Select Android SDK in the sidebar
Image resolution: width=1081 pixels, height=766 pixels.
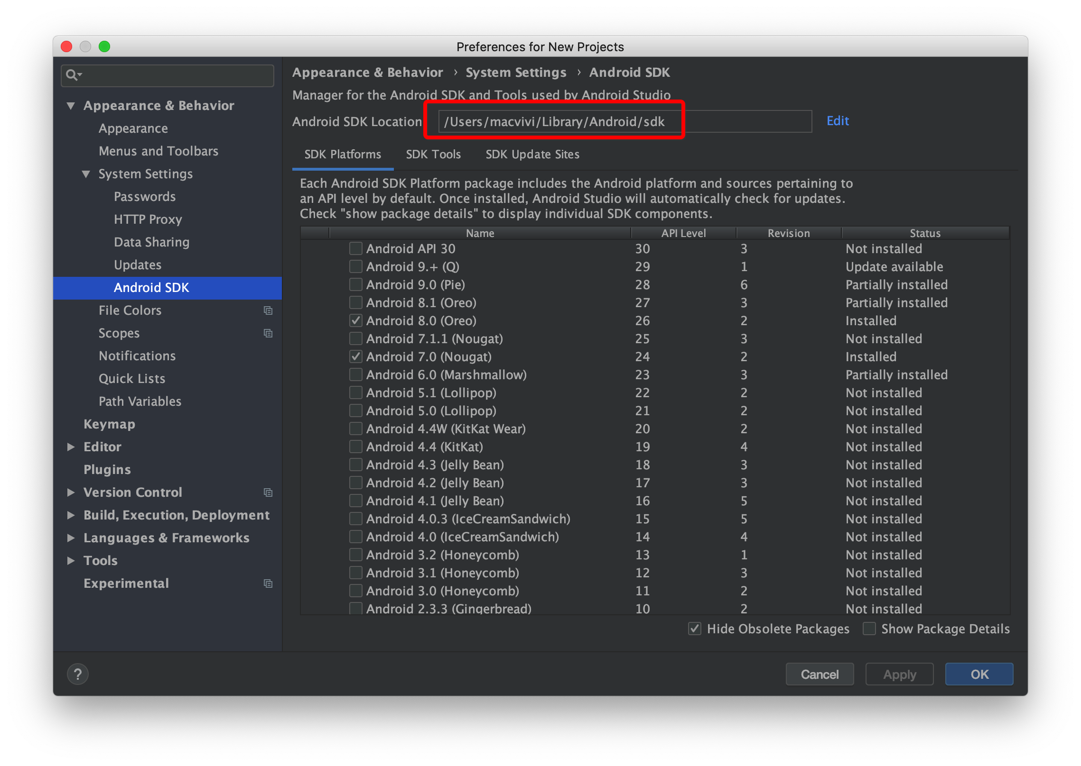click(x=168, y=288)
